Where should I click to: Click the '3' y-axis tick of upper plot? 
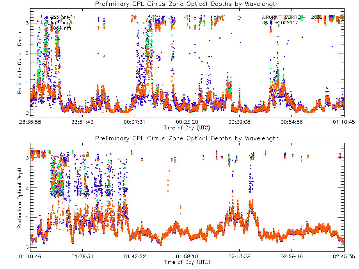27,23
